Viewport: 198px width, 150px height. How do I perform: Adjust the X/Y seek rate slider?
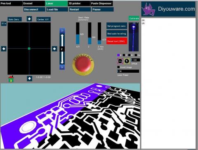pyautogui.click(x=78, y=33)
